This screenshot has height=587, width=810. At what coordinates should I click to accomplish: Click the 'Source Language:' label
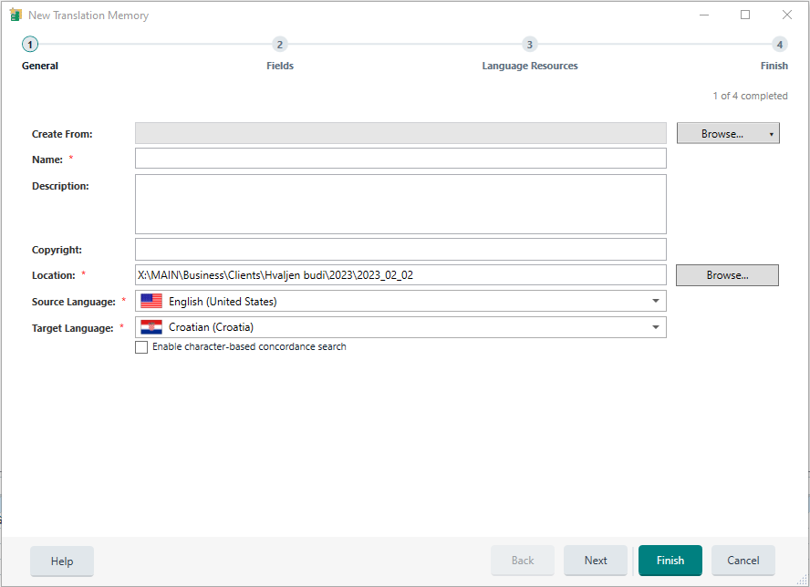(x=73, y=302)
